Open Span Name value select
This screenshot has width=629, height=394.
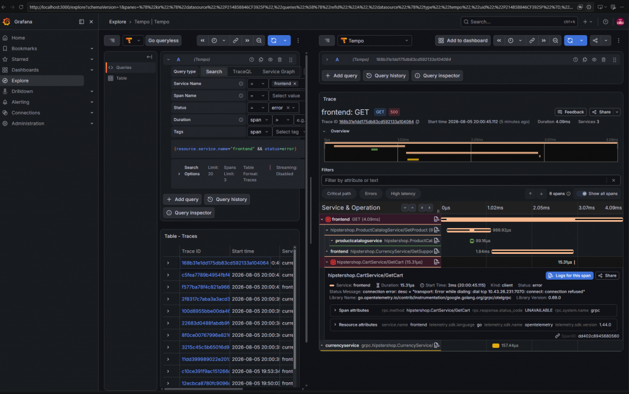coord(286,95)
